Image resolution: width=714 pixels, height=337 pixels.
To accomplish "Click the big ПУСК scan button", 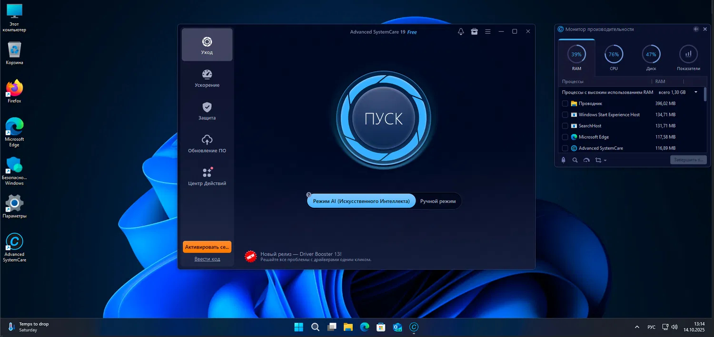I will (384, 118).
